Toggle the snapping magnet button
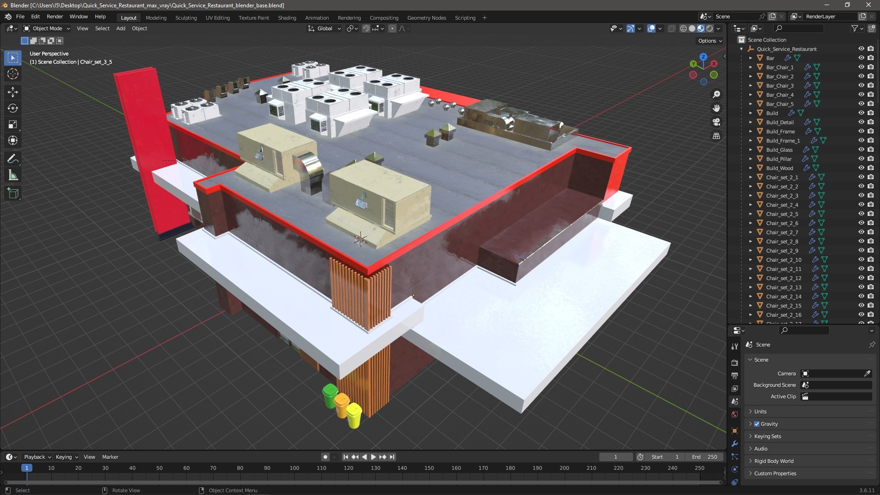The image size is (880, 495). click(x=366, y=28)
